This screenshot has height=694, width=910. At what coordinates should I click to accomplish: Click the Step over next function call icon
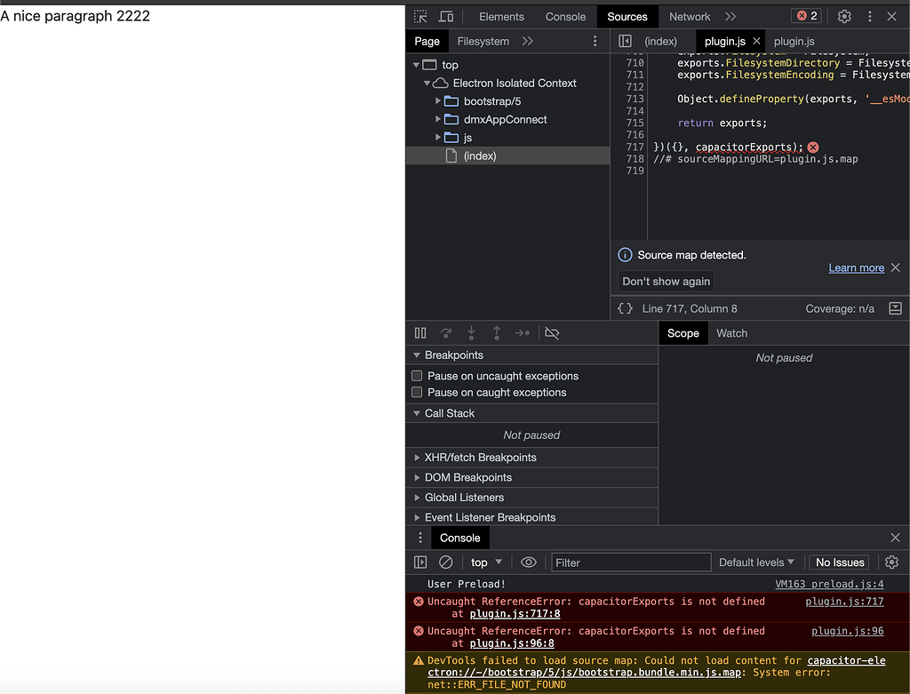445,332
